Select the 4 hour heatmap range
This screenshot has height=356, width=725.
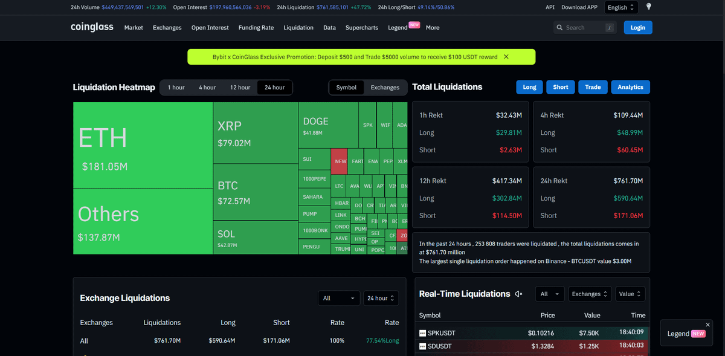coord(207,88)
